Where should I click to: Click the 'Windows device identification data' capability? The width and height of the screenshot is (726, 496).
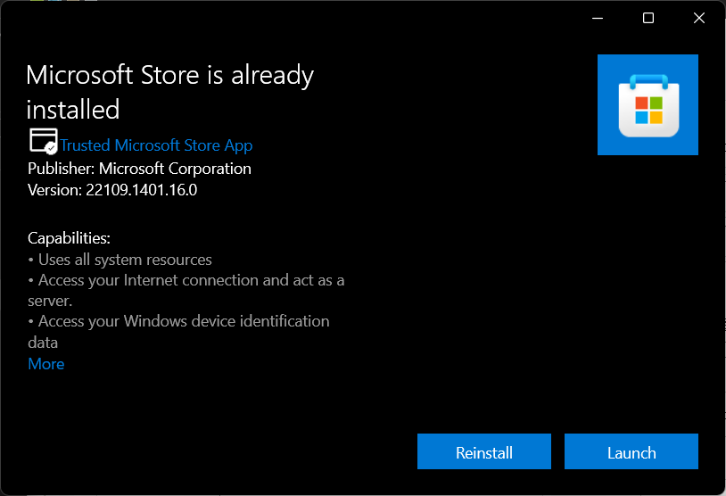click(x=178, y=321)
